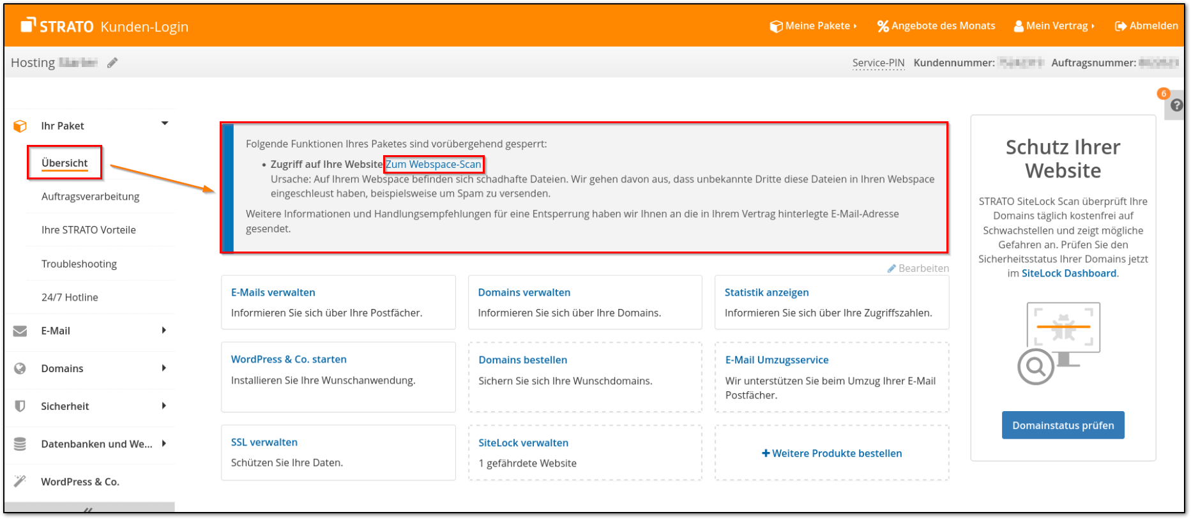Viewport: 1191px width, 519px height.
Task: Click the person icon beside Mein Vertrag
Action: 1019,26
